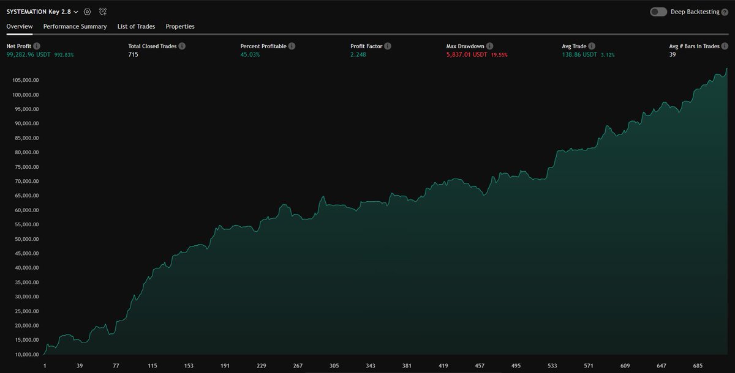Click the add alert icon beside the settings gear
Image resolution: width=735 pixels, height=373 pixels.
pos(102,12)
